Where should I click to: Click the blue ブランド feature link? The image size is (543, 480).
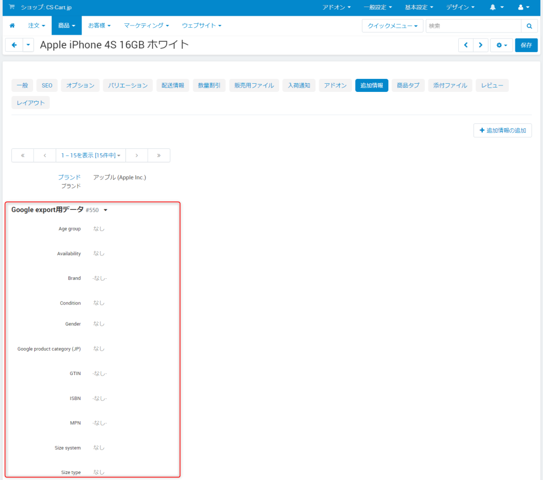70,177
